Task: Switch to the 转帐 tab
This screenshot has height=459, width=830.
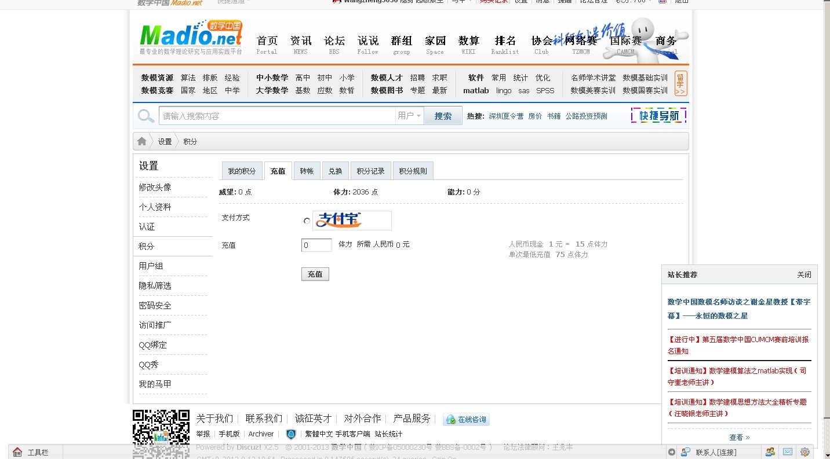Action: (x=307, y=171)
